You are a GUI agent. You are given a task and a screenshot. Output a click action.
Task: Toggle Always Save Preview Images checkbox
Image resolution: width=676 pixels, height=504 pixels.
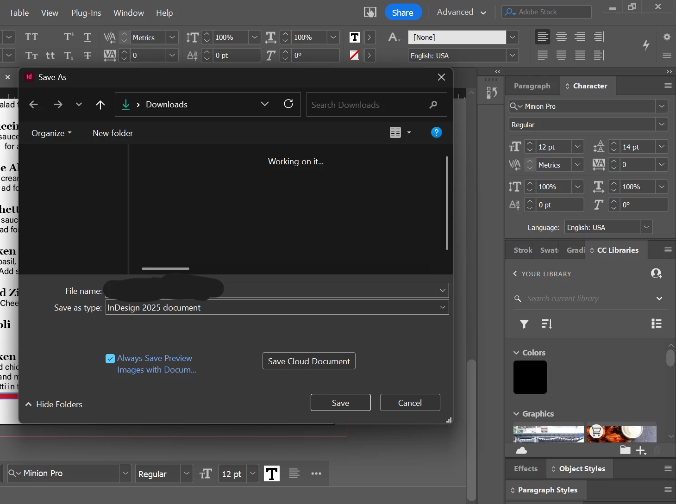coord(110,359)
